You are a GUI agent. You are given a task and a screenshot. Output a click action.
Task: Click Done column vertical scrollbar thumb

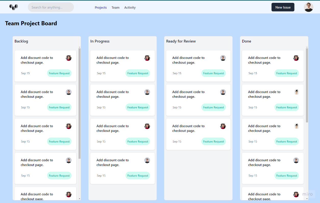(307, 85)
